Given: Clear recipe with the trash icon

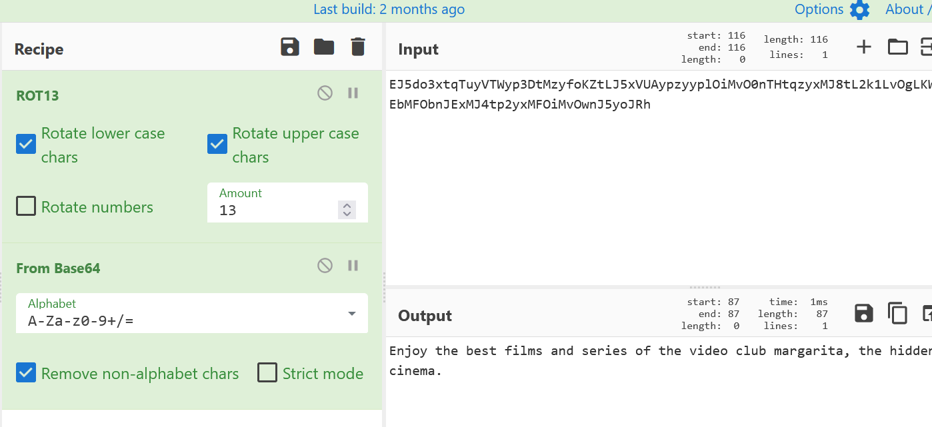Looking at the screenshot, I should pyautogui.click(x=358, y=47).
